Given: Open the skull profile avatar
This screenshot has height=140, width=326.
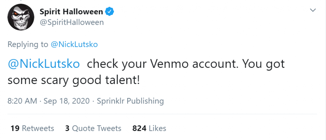Looking at the screenshot, I should pos(21,17).
